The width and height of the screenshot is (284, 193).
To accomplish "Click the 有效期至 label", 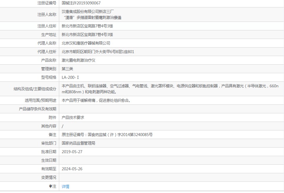I will [x=49, y=169].
